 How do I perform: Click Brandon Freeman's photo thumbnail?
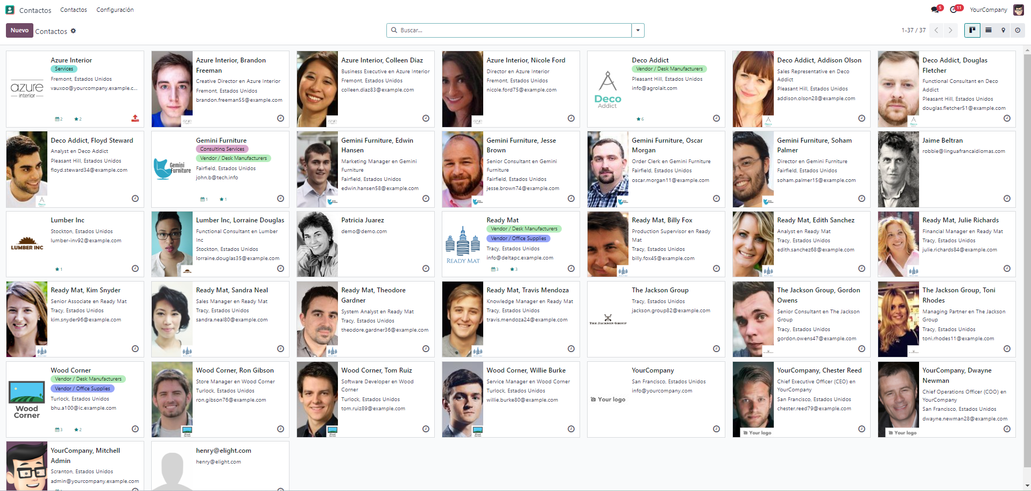click(172, 89)
